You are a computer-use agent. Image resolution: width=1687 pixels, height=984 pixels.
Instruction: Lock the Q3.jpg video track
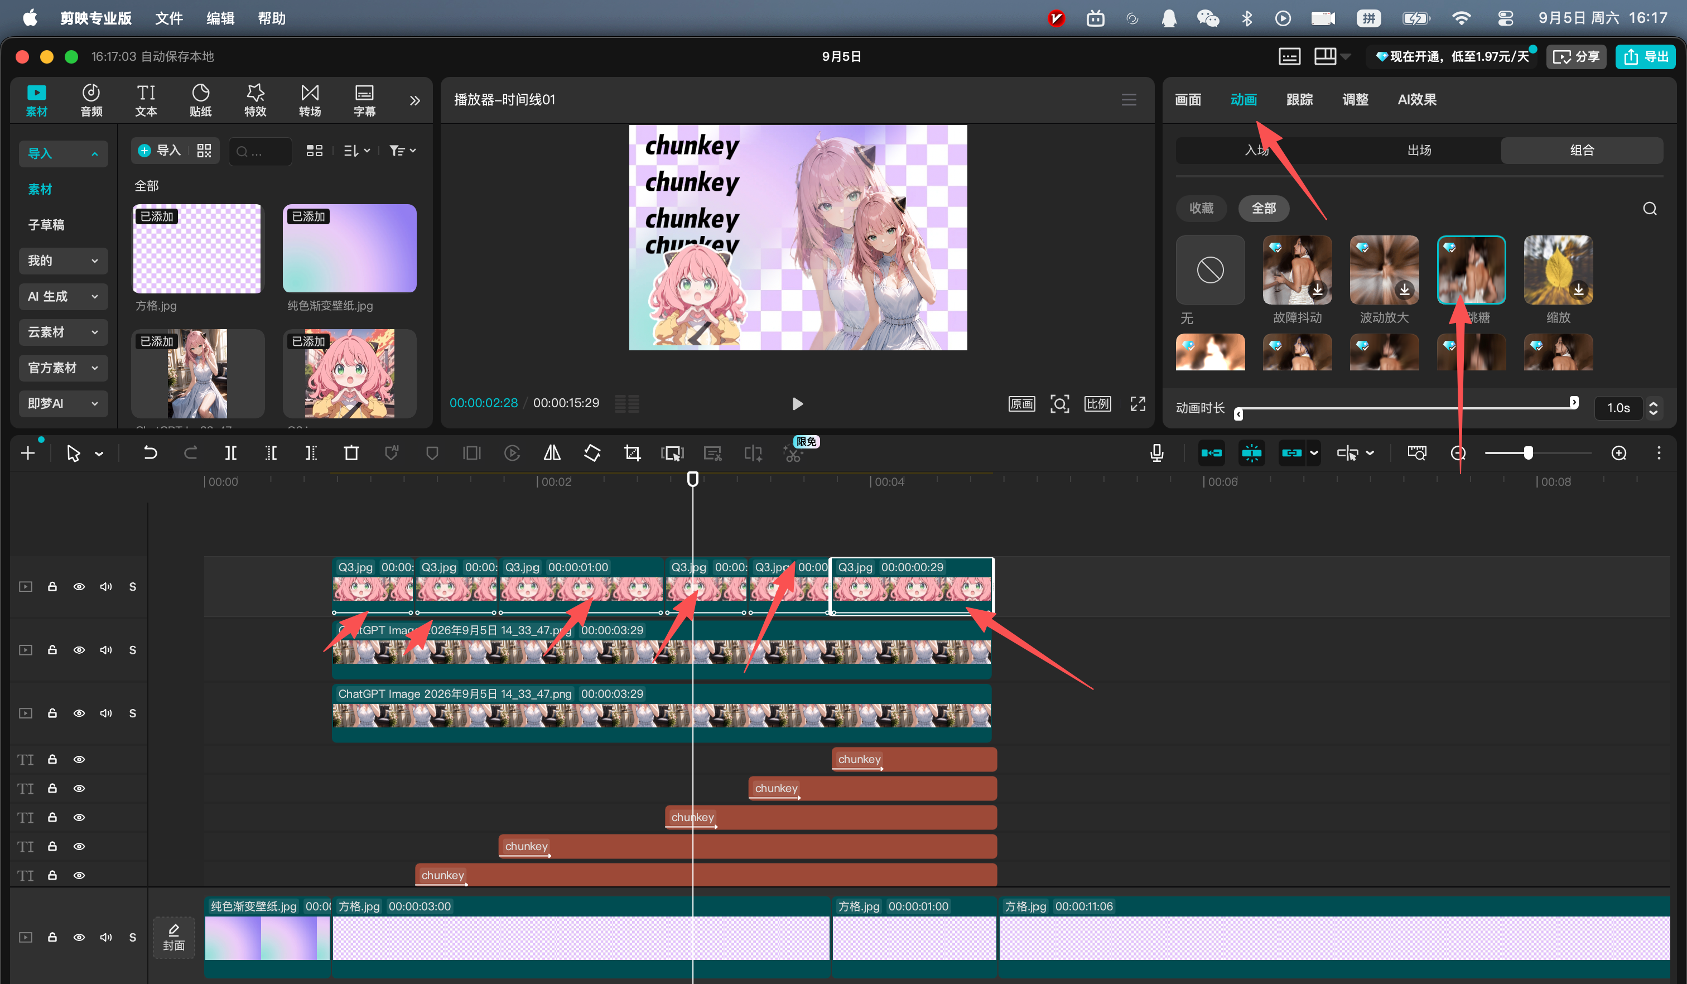point(52,587)
